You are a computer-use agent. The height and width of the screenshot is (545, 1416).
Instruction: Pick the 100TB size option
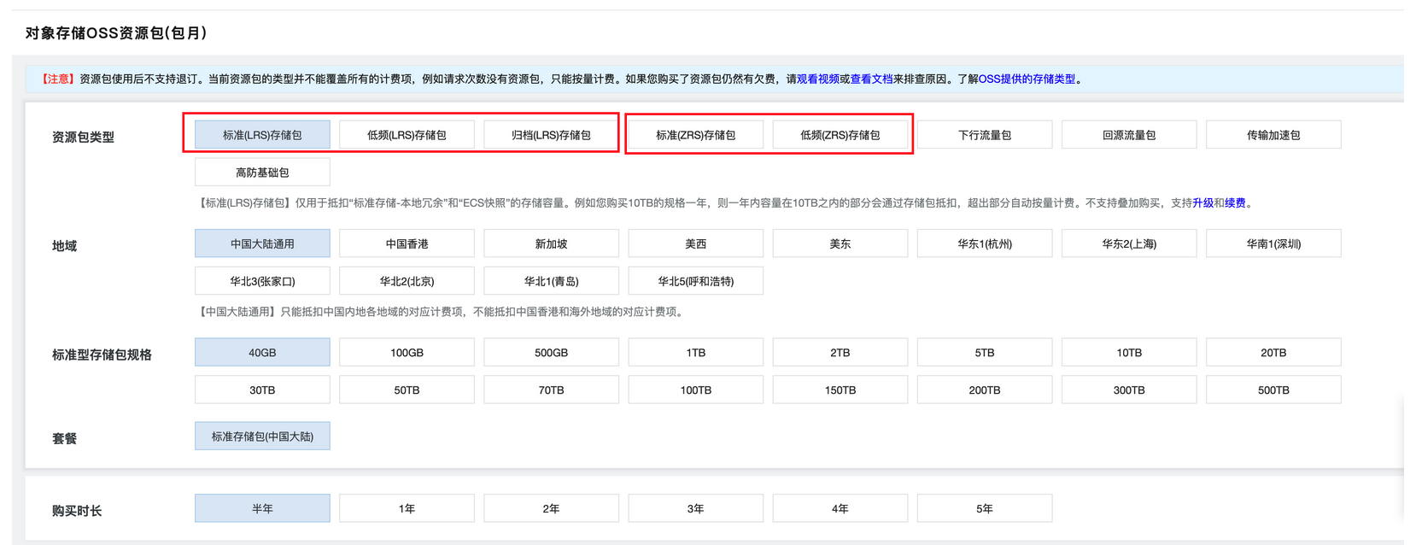click(x=695, y=390)
